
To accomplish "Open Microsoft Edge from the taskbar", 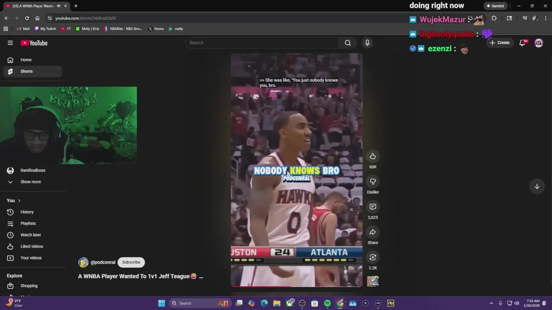I will [x=264, y=303].
